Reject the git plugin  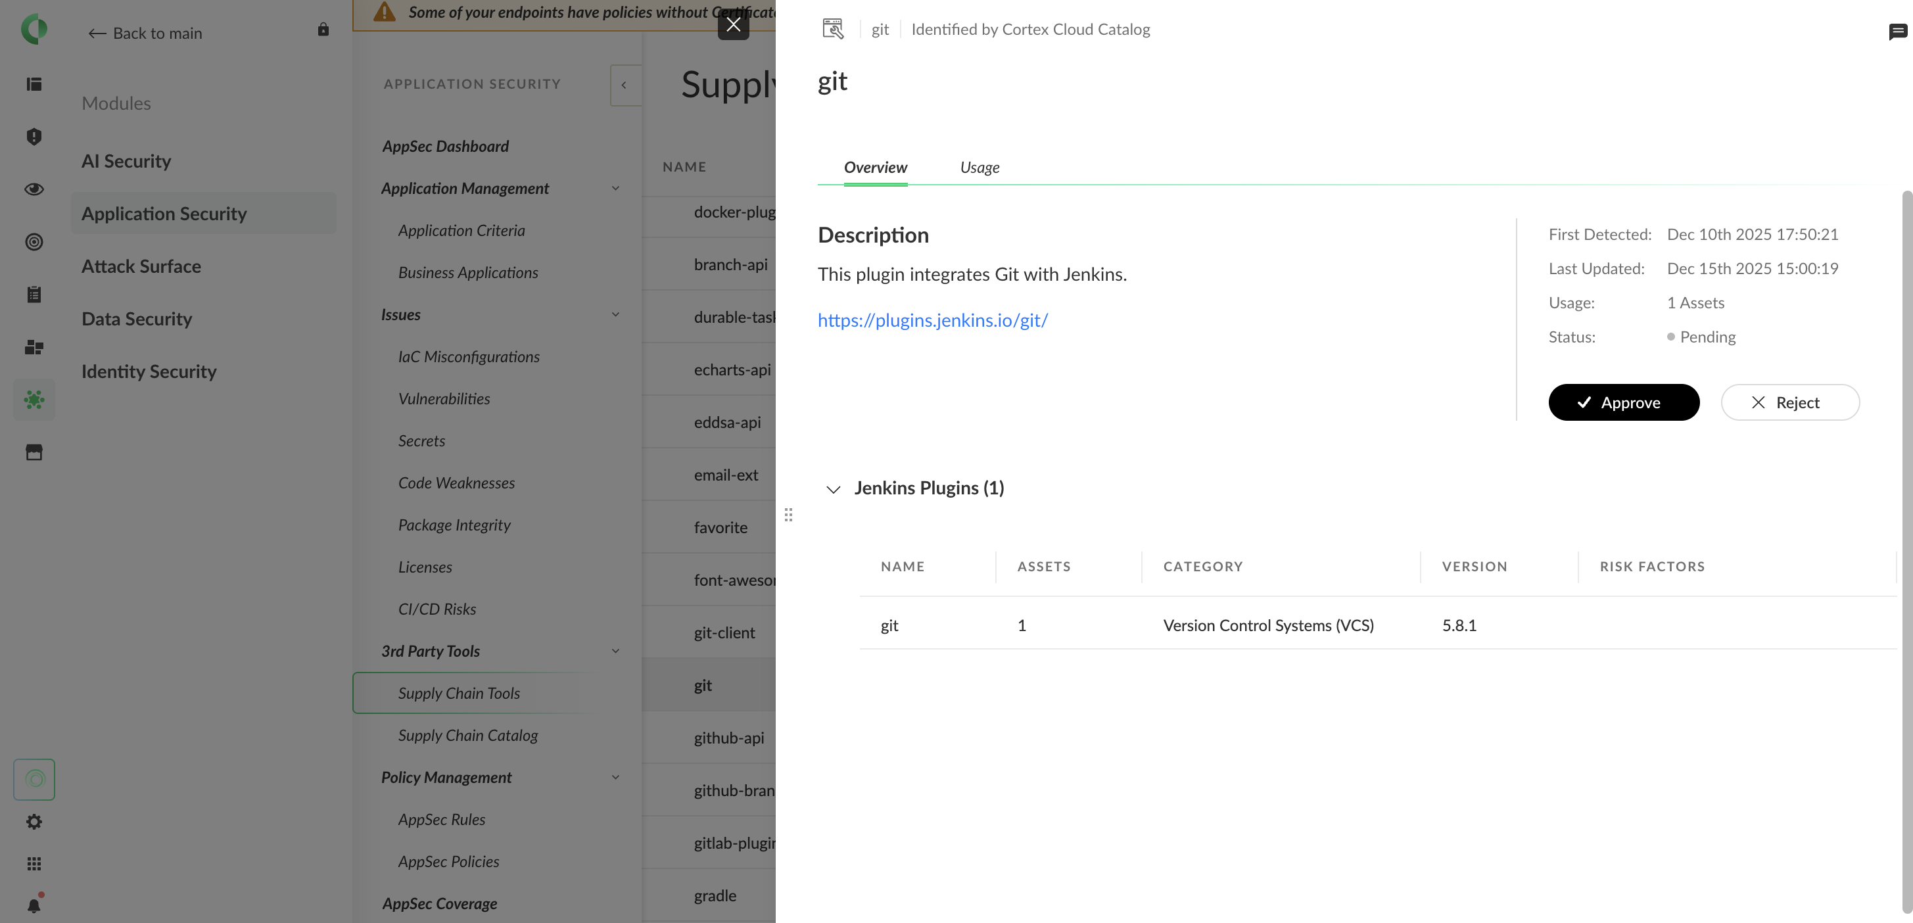pos(1789,402)
